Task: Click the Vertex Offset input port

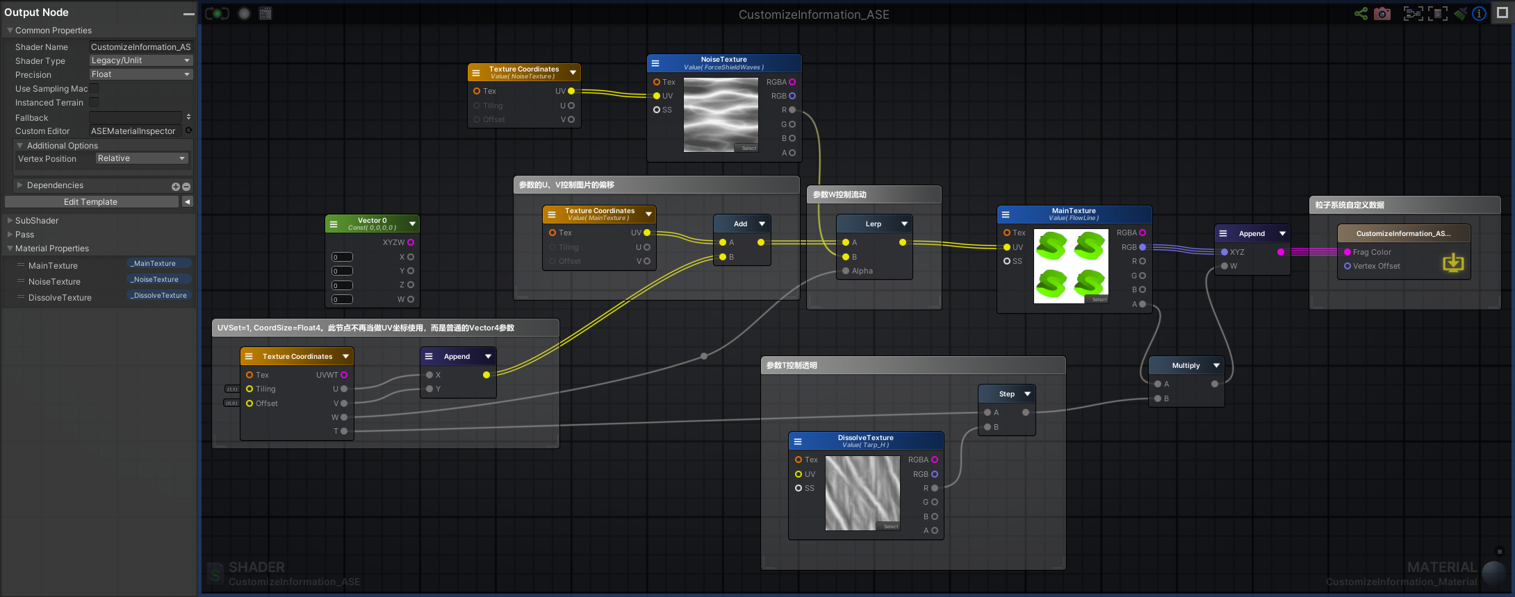Action: (x=1348, y=266)
